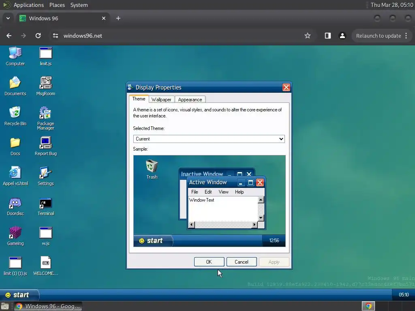The width and height of the screenshot is (415, 311).
Task: Click the Chrome icon in bottom-right panel
Action: [x=368, y=306]
